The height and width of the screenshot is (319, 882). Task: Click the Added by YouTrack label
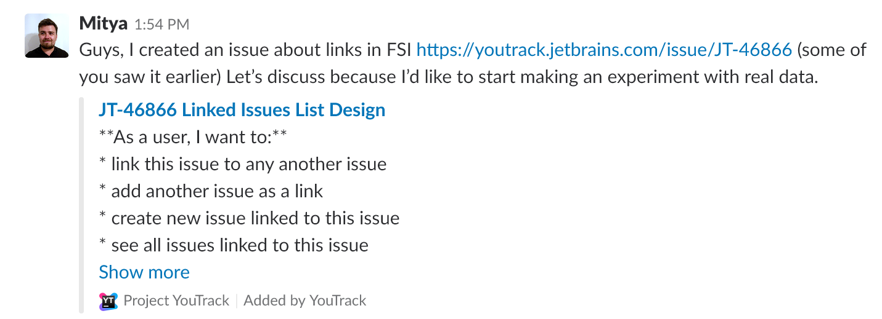point(304,301)
